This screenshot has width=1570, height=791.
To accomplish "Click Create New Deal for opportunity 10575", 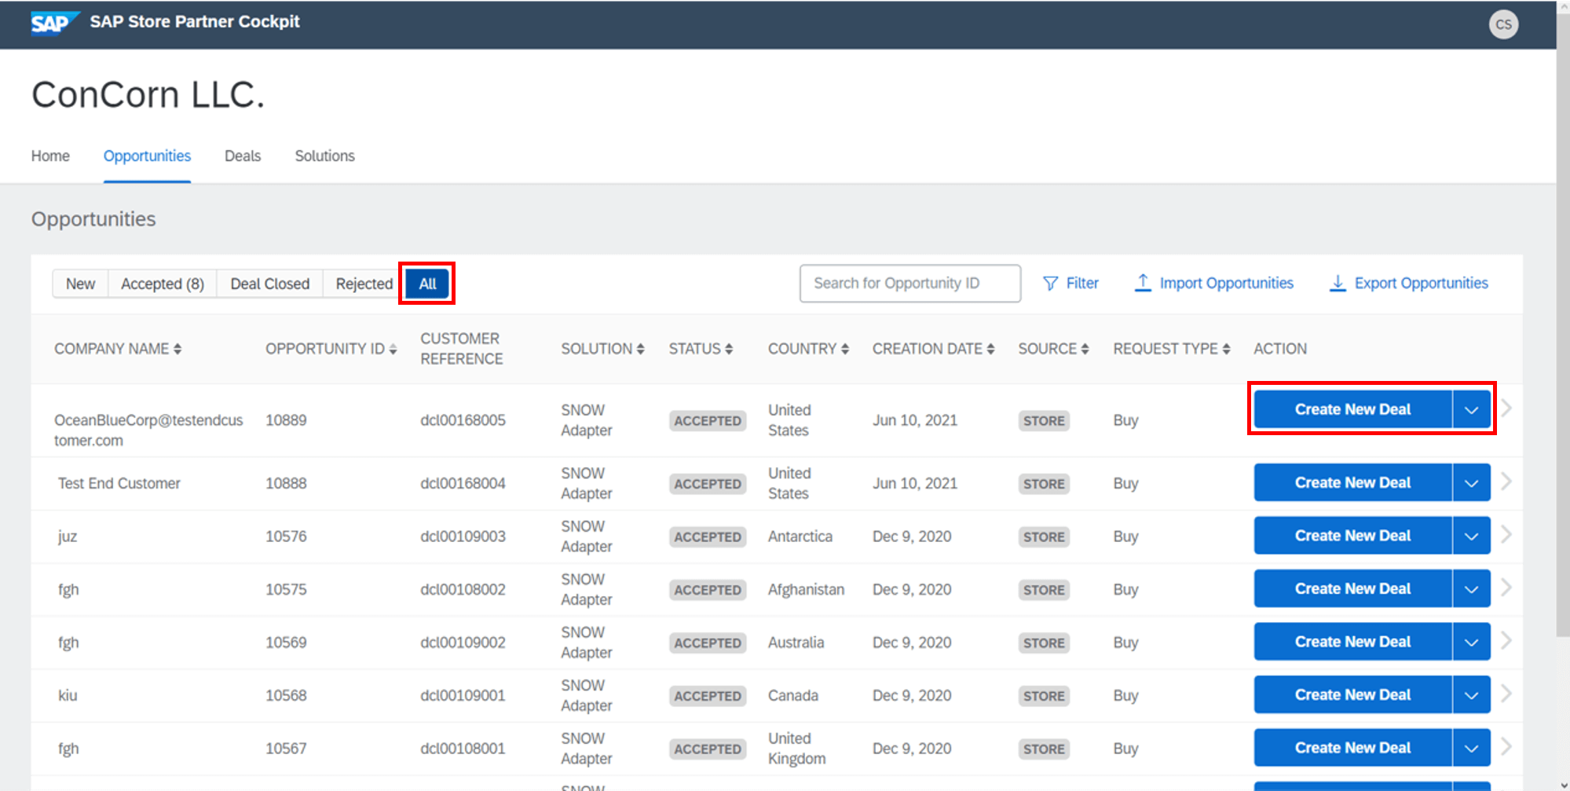I will [1352, 588].
